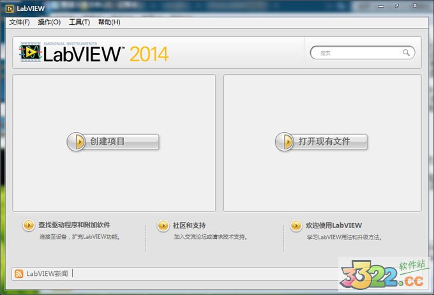Click the arrow icon beside 社区和支持
Viewport: 434px width, 295px height.
pos(163,226)
